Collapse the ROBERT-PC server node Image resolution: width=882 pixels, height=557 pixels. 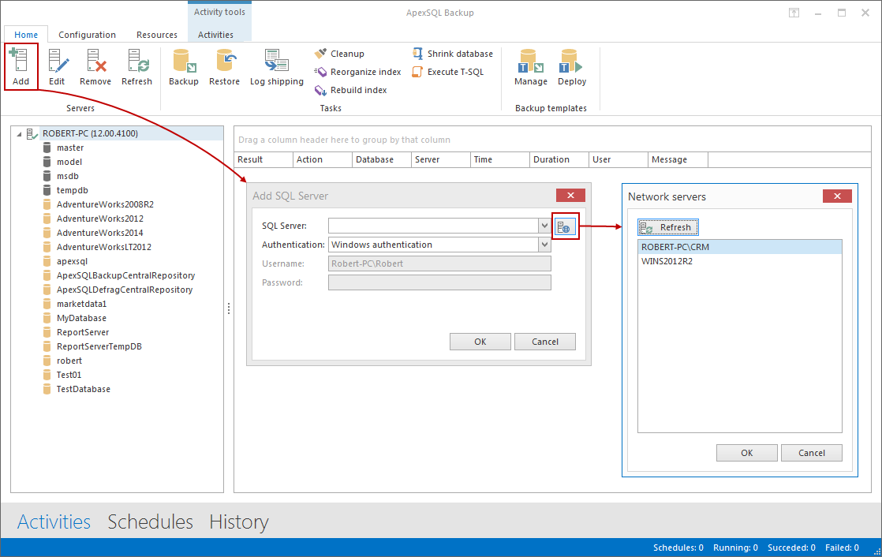point(19,134)
